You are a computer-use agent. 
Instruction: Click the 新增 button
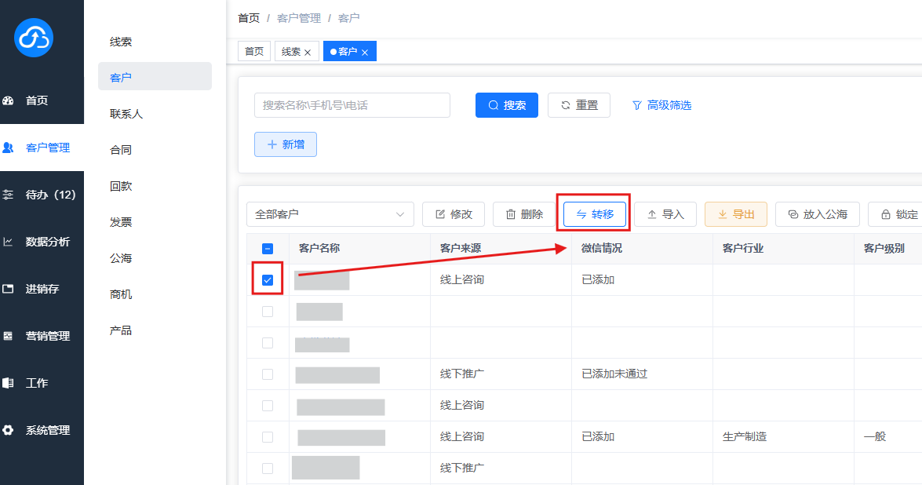286,144
